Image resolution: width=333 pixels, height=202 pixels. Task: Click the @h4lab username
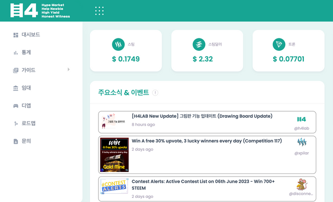click(x=302, y=128)
